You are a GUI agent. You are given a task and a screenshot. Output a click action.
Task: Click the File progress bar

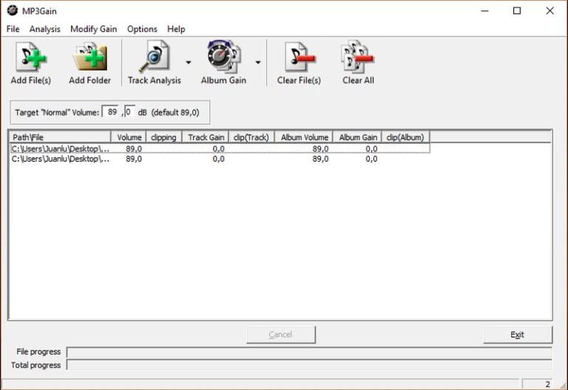pyautogui.click(x=309, y=352)
